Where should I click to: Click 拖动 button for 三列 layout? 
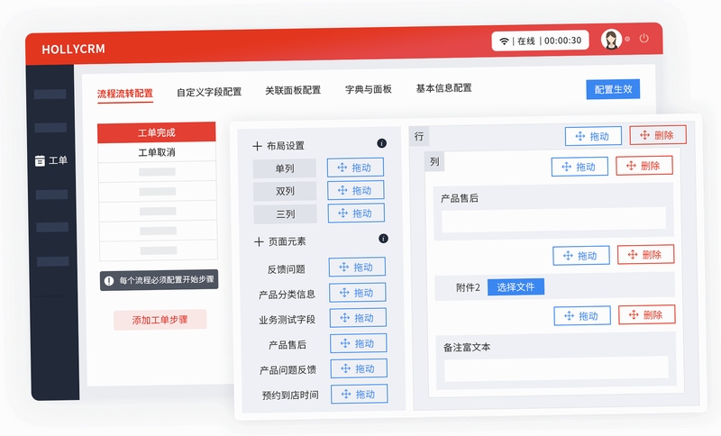point(356,213)
